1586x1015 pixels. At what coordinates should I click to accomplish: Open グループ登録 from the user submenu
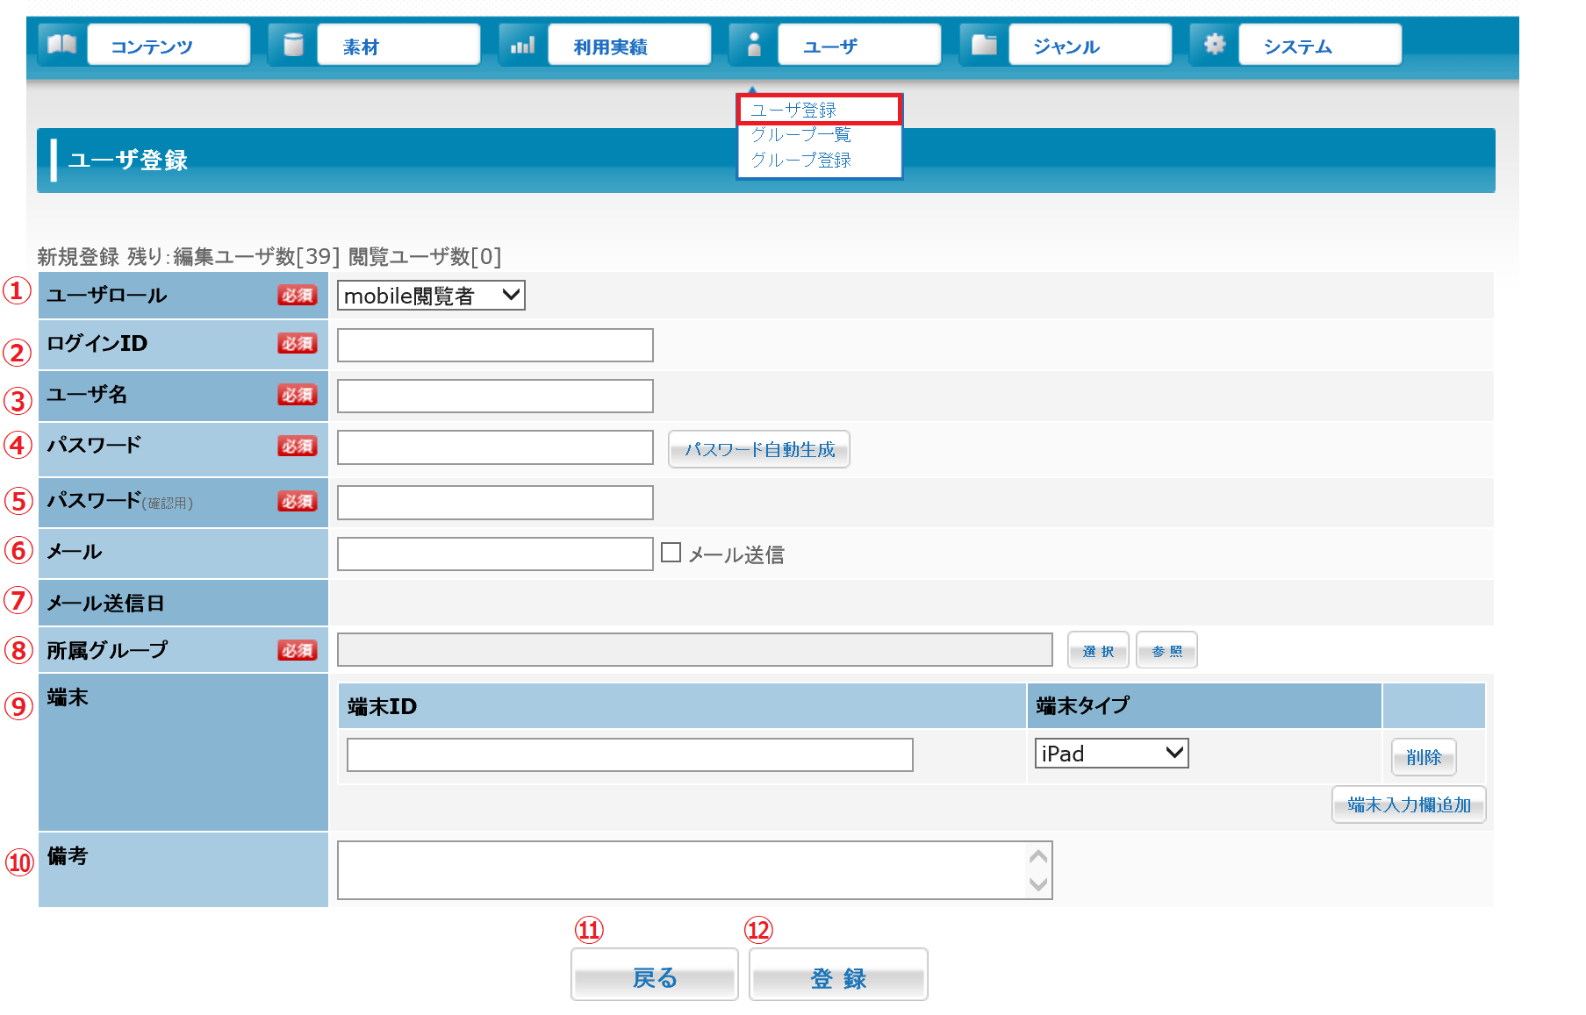pos(800,161)
